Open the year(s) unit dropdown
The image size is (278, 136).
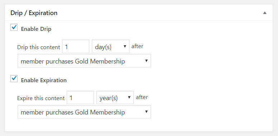[115, 97]
